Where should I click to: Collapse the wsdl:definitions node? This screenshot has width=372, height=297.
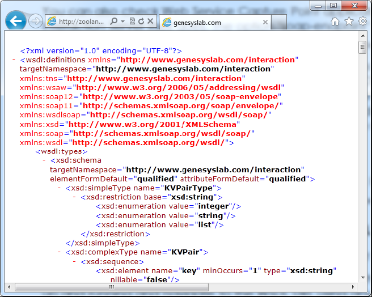point(14,60)
